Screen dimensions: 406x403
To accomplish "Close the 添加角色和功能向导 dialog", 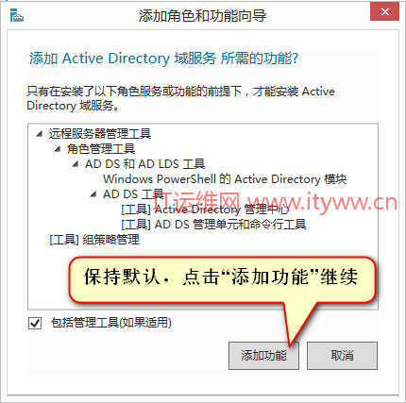I will click(384, 12).
